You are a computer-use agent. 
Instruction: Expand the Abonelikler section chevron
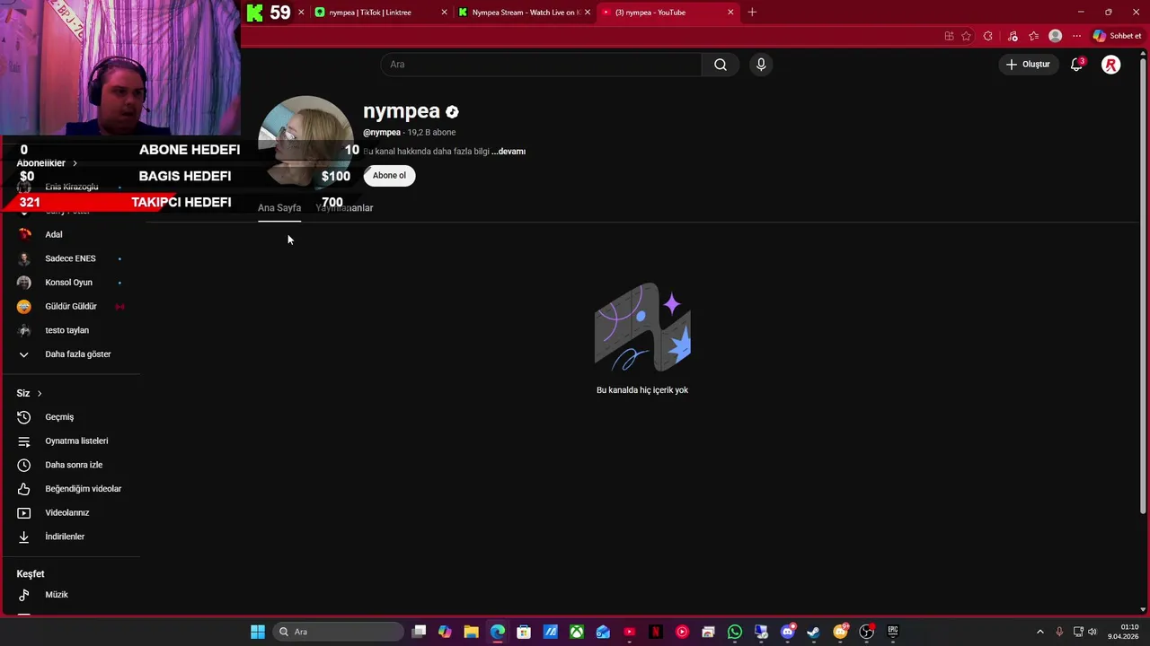[x=75, y=163]
